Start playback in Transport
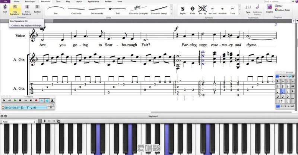The width and height of the screenshot is (298, 155). click(x=15, y=101)
